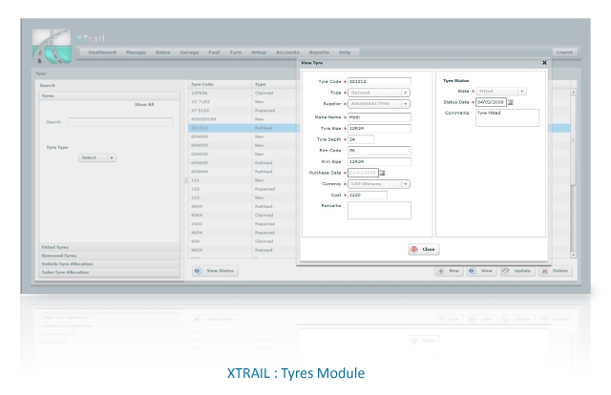Screen dimensions: 611x395
Task: Click the Show All link
Action: 144,104
